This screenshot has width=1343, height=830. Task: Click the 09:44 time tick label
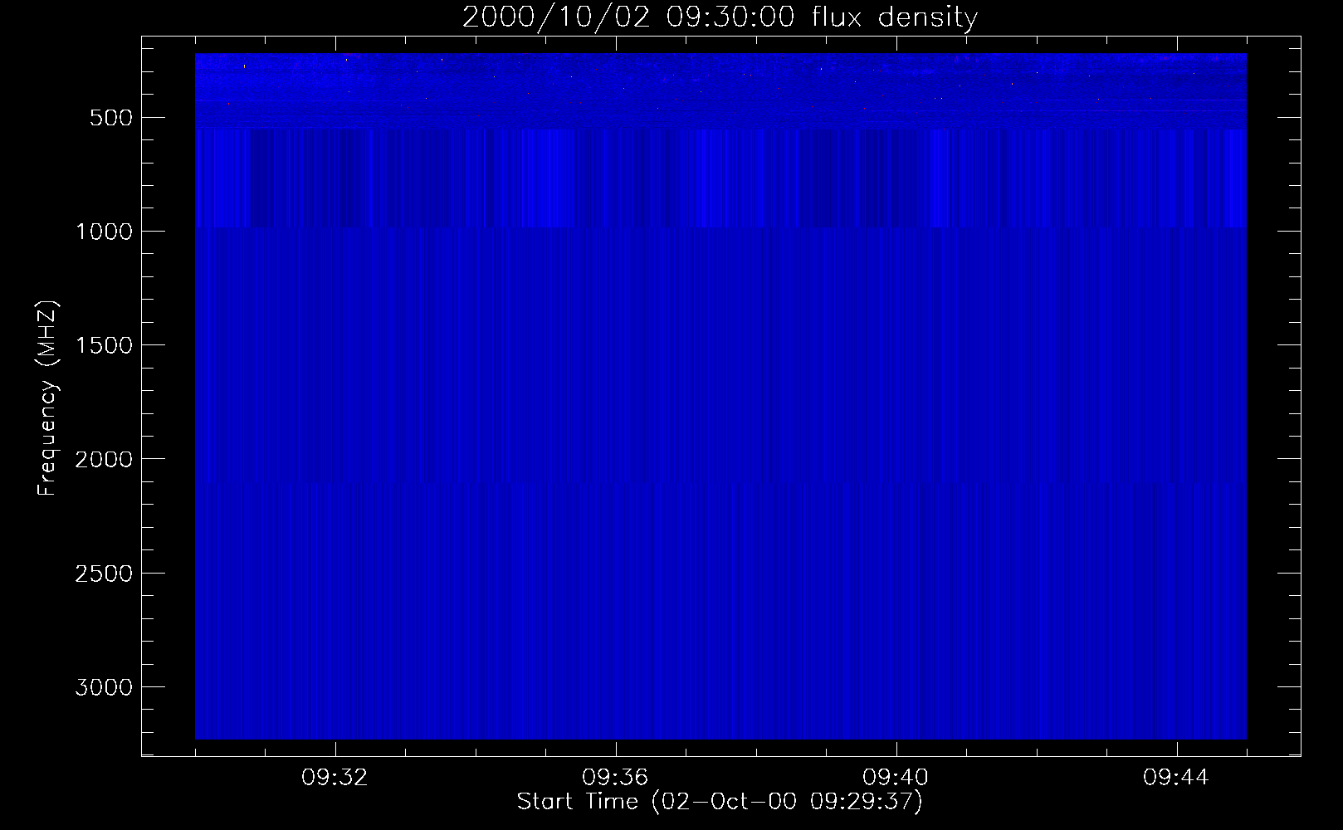click(x=1176, y=778)
